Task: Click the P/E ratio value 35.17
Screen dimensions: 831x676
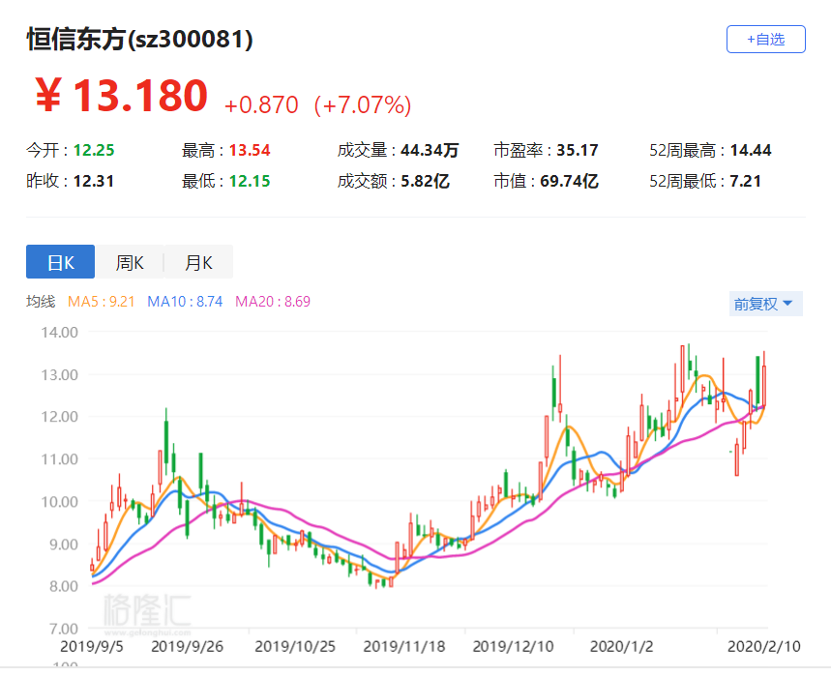Action: (578, 150)
